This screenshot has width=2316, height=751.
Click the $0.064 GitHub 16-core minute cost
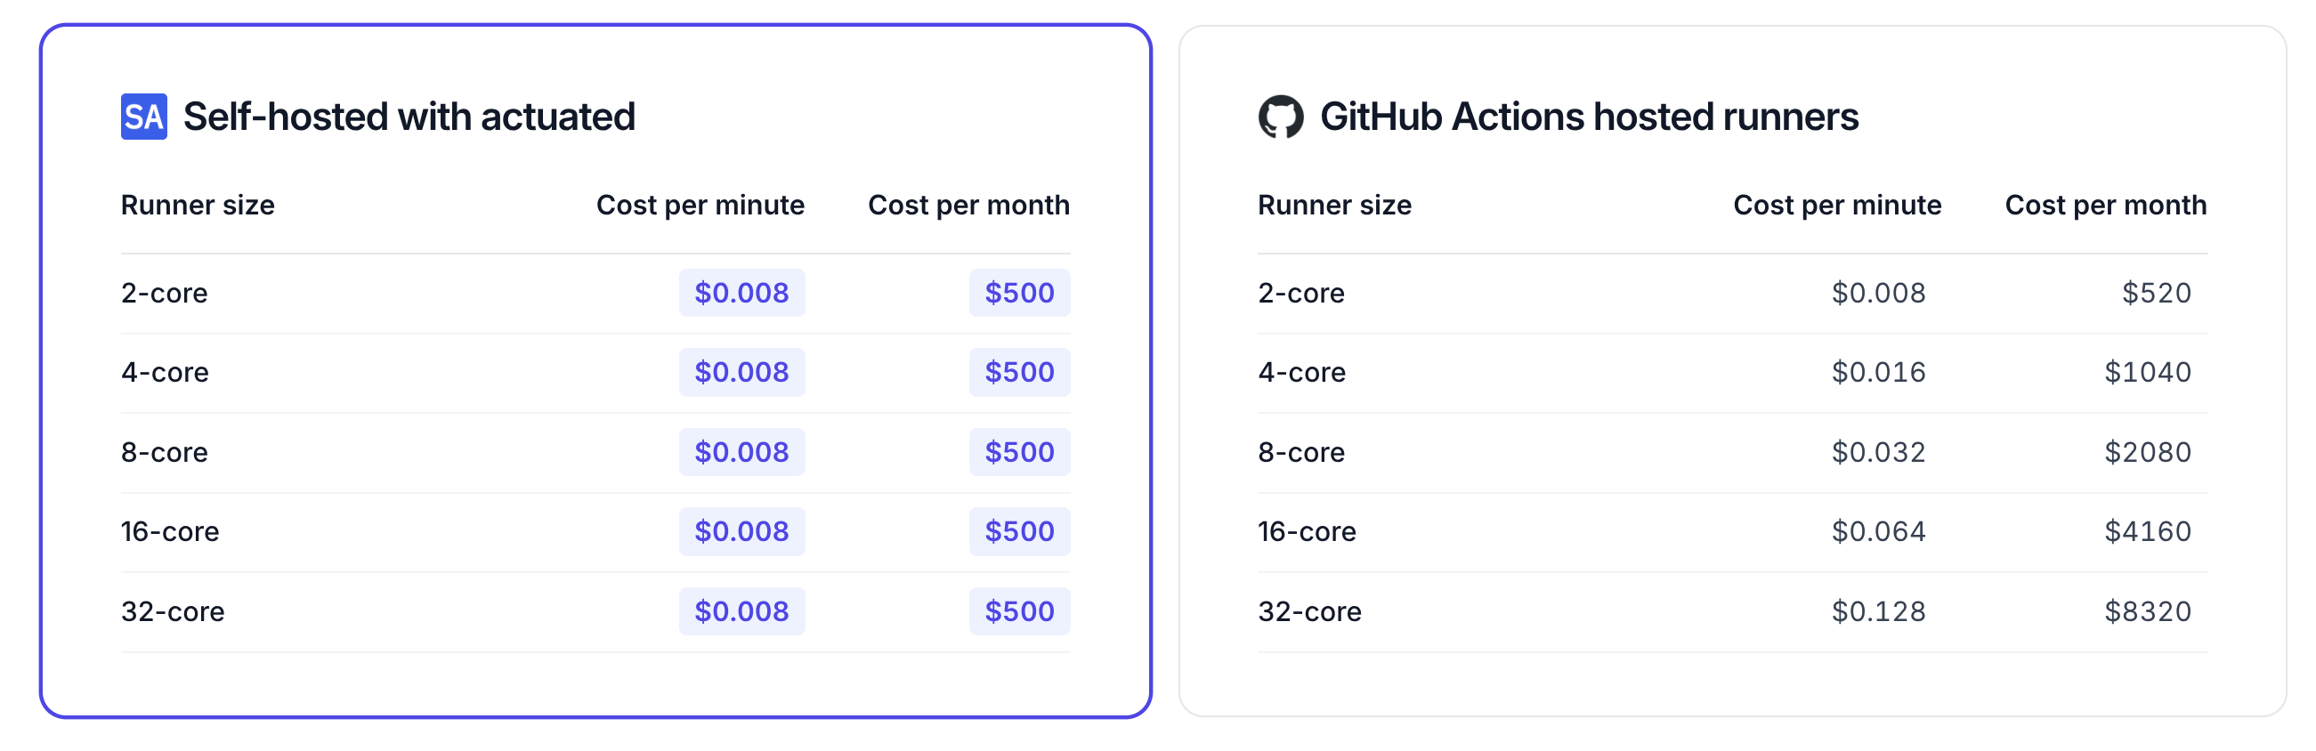click(x=1878, y=531)
